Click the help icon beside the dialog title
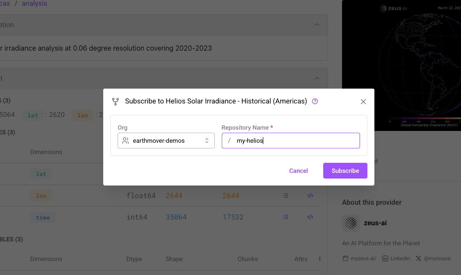 pyautogui.click(x=314, y=101)
